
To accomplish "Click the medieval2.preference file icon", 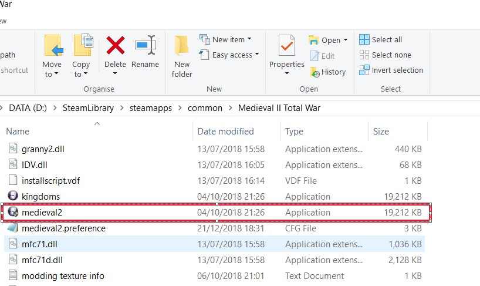I will click(12, 228).
